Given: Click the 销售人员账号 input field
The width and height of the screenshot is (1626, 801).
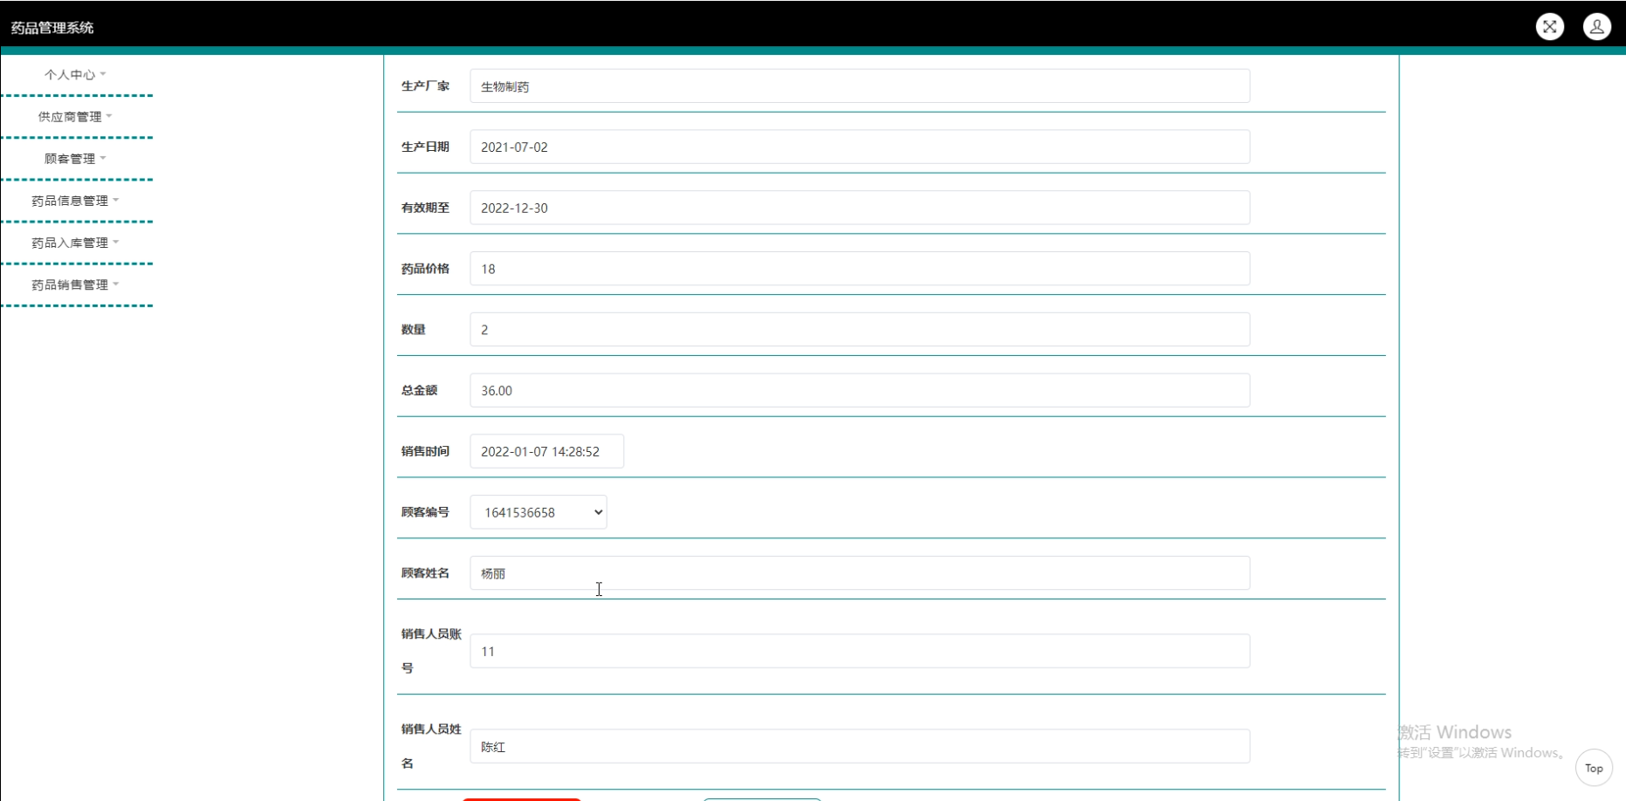Looking at the screenshot, I should (860, 651).
